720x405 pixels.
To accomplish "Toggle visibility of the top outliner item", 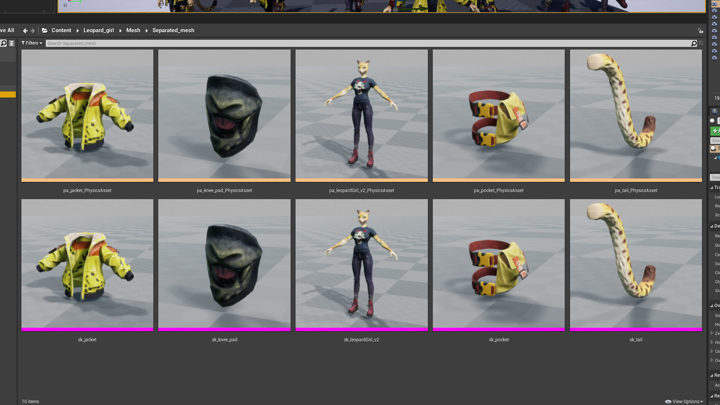I will tap(714, 4).
